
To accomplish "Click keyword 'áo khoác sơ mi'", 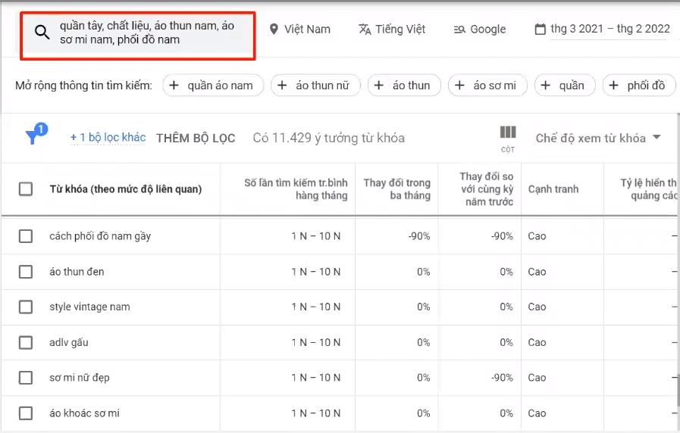I will pos(85,413).
